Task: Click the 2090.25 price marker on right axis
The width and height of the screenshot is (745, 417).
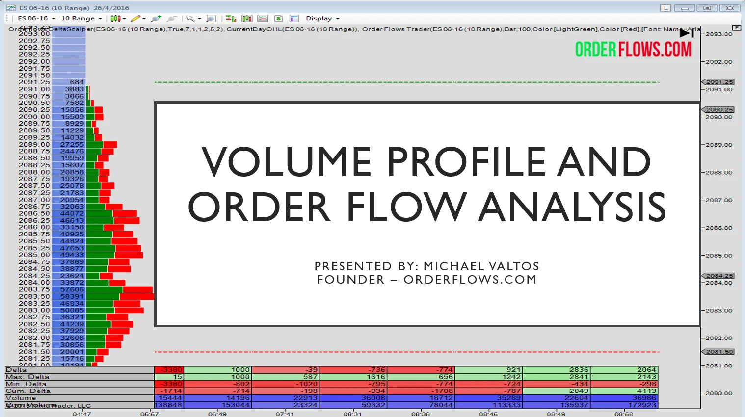Action: [x=718, y=110]
